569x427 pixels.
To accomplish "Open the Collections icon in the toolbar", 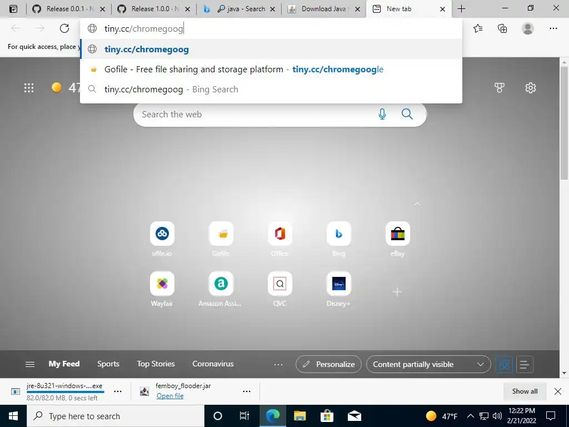I will (x=502, y=28).
